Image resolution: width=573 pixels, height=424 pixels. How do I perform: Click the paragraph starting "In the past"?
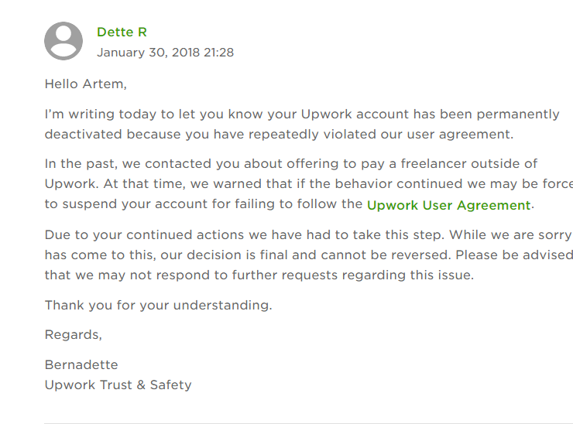[309, 183]
